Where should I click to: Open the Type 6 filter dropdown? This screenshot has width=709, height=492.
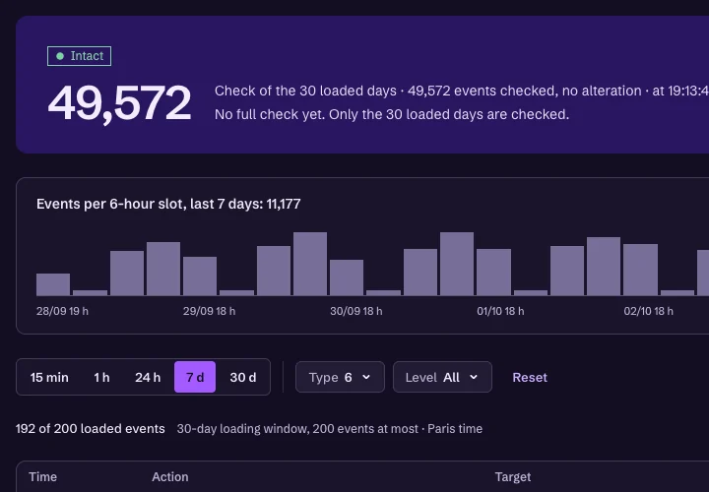coord(340,377)
